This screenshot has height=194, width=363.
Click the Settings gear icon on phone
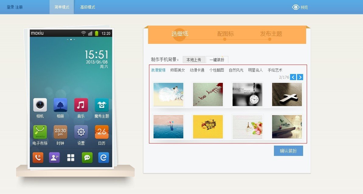coord(81,132)
